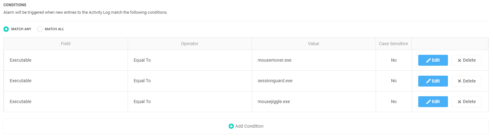
Task: Click pencil icon in mousejiggle.exe Edit button
Action: point(429,102)
